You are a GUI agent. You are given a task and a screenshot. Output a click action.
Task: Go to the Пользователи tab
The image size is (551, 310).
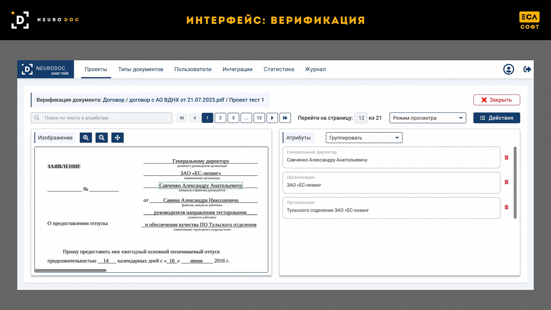click(x=193, y=69)
